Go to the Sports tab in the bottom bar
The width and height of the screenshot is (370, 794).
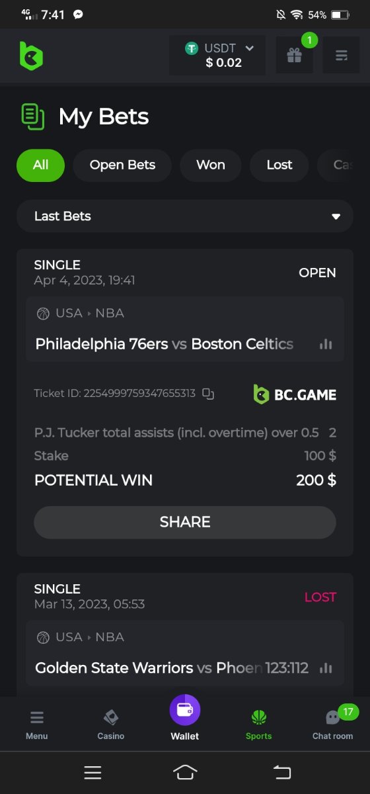coord(259,725)
